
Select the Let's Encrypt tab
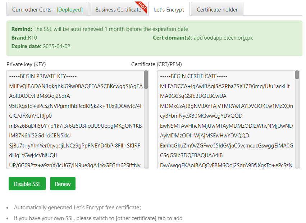(x=169, y=10)
